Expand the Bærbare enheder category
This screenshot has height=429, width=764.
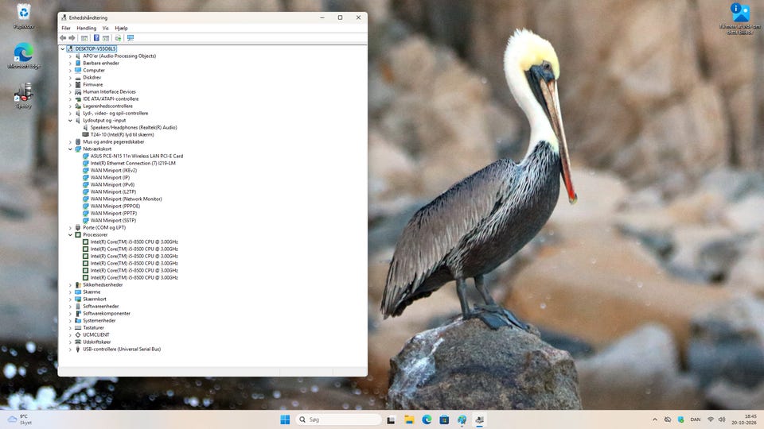pyautogui.click(x=70, y=64)
